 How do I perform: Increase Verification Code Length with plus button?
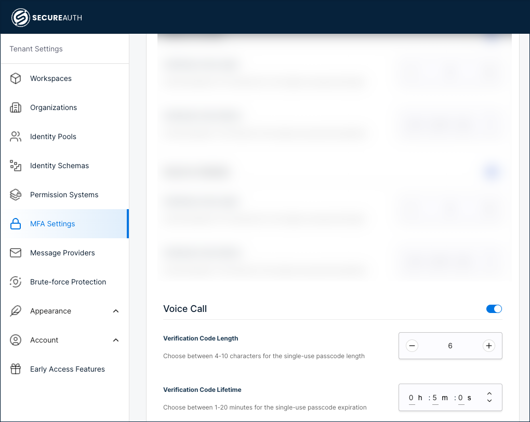[488, 345]
